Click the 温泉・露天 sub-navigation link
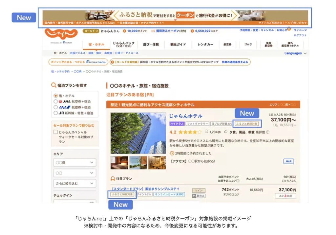The image size is (336, 235). pos(95,53)
